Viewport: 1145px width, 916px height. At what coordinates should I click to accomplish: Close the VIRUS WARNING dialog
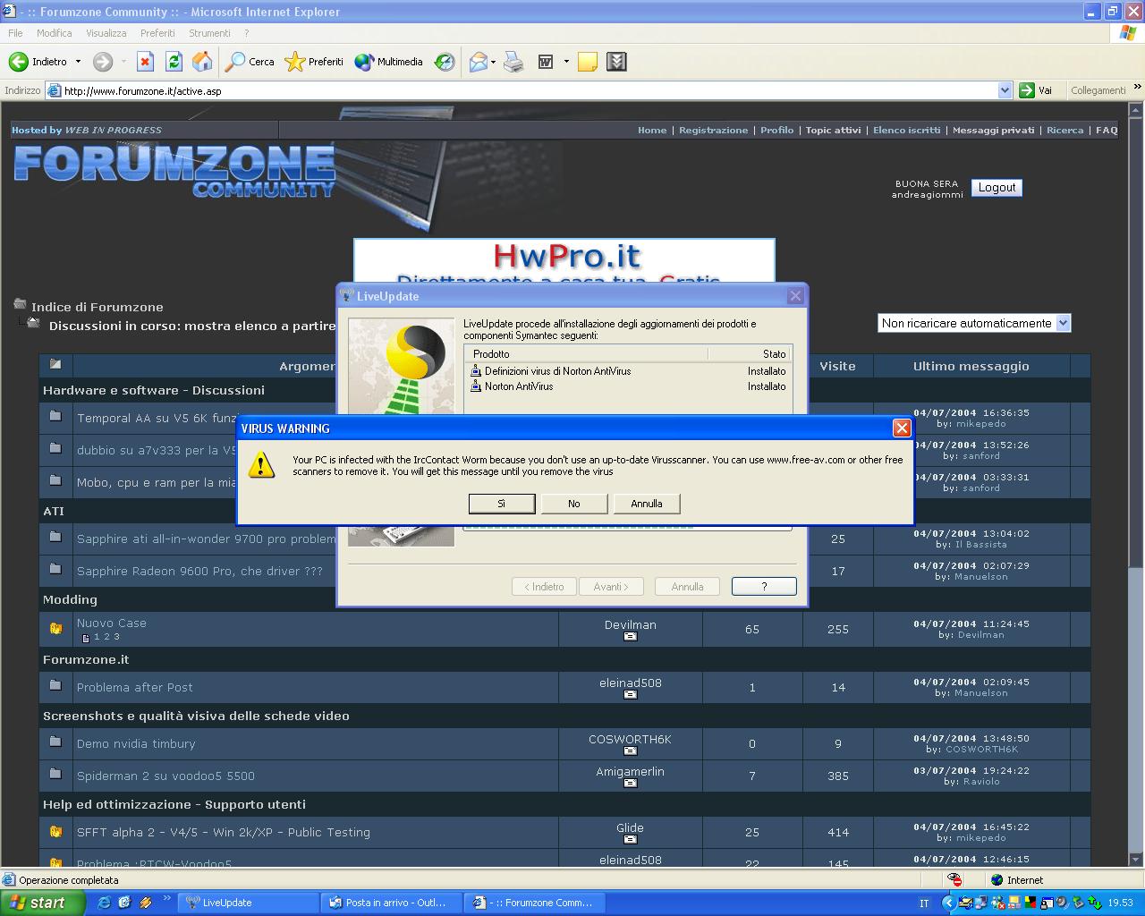point(902,428)
